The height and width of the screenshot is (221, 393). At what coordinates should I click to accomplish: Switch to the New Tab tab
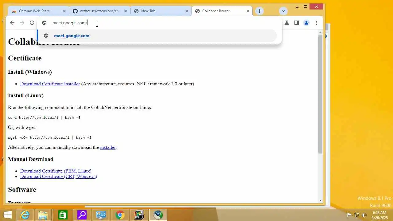pyautogui.click(x=161, y=11)
